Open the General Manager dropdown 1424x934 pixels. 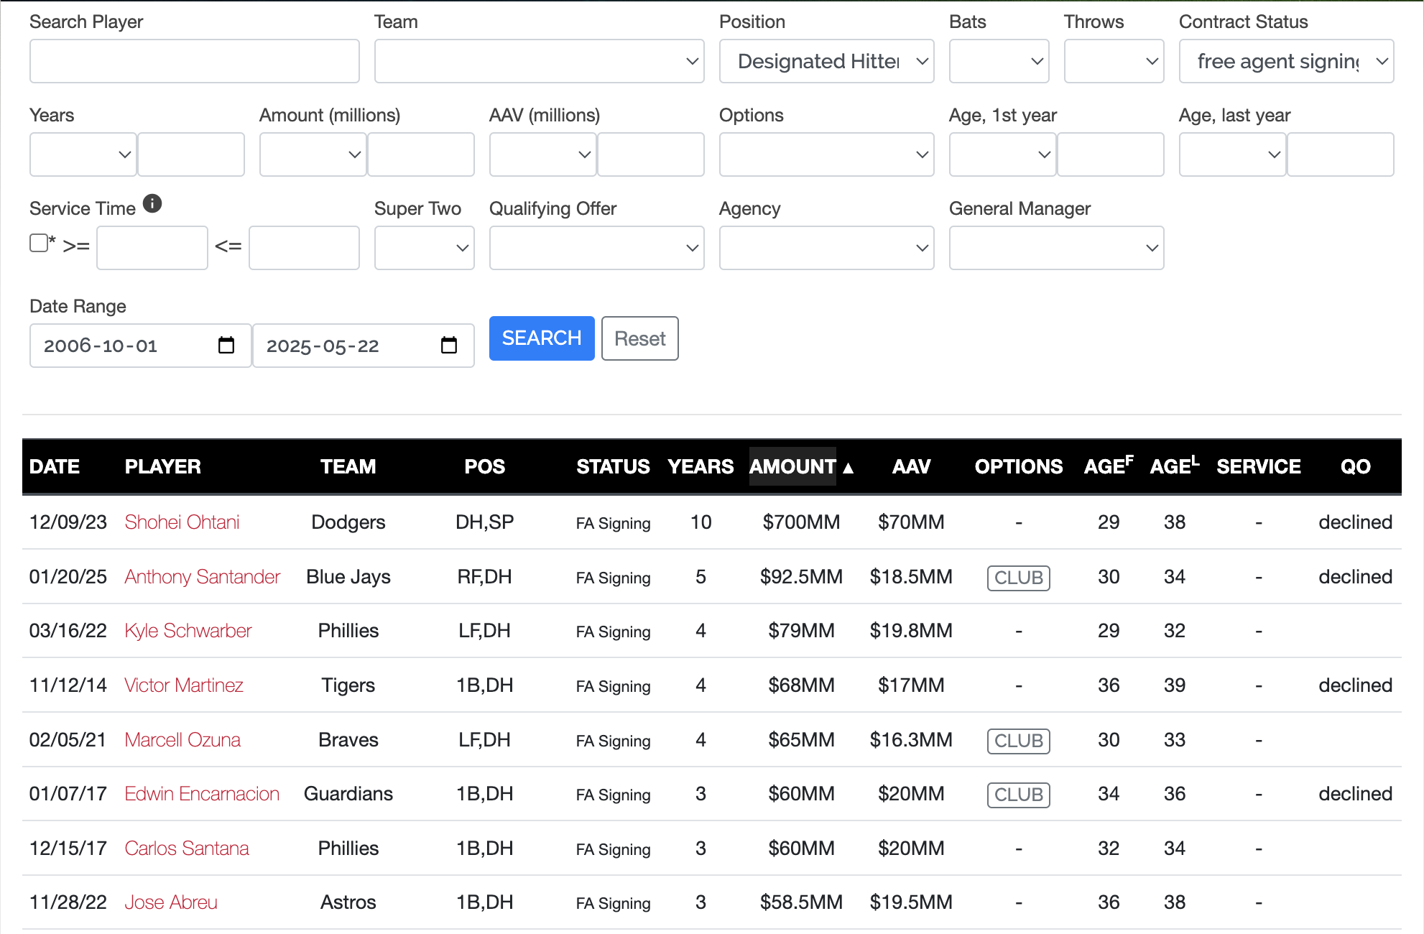click(x=1056, y=248)
